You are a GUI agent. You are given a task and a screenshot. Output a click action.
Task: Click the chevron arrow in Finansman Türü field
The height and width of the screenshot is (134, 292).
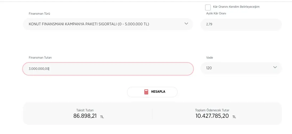pos(186,24)
